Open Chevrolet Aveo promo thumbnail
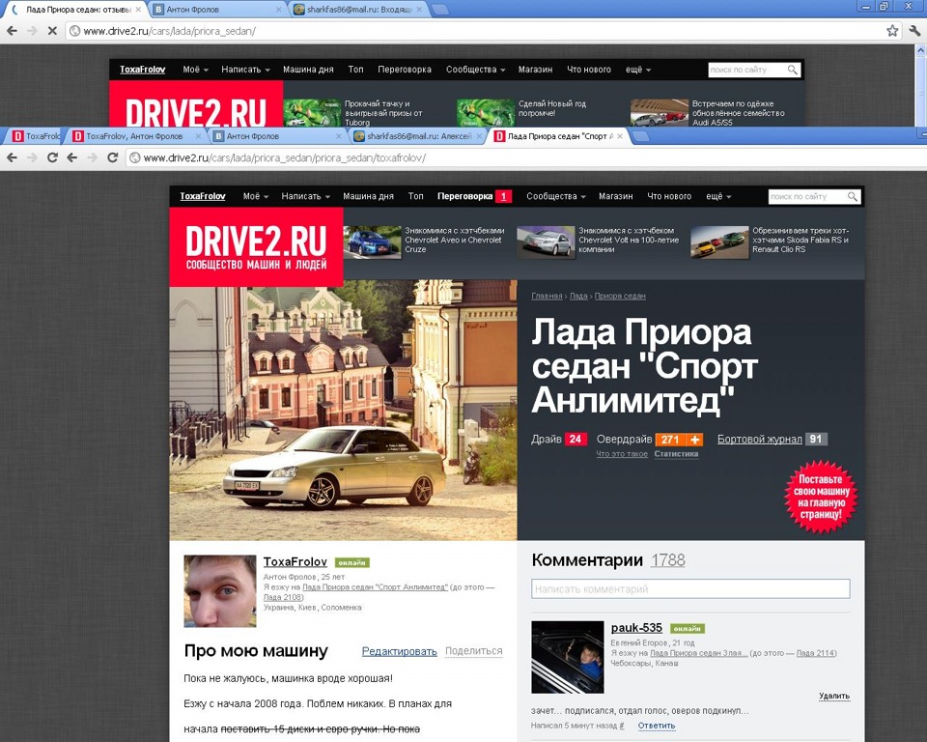927x742 pixels. point(372,242)
